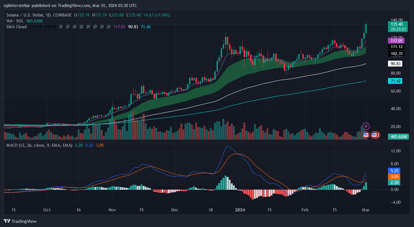The width and height of the screenshot is (414, 227).
Task: Click the US flag economic event icon under the lightning bolt
Action: (366, 135)
